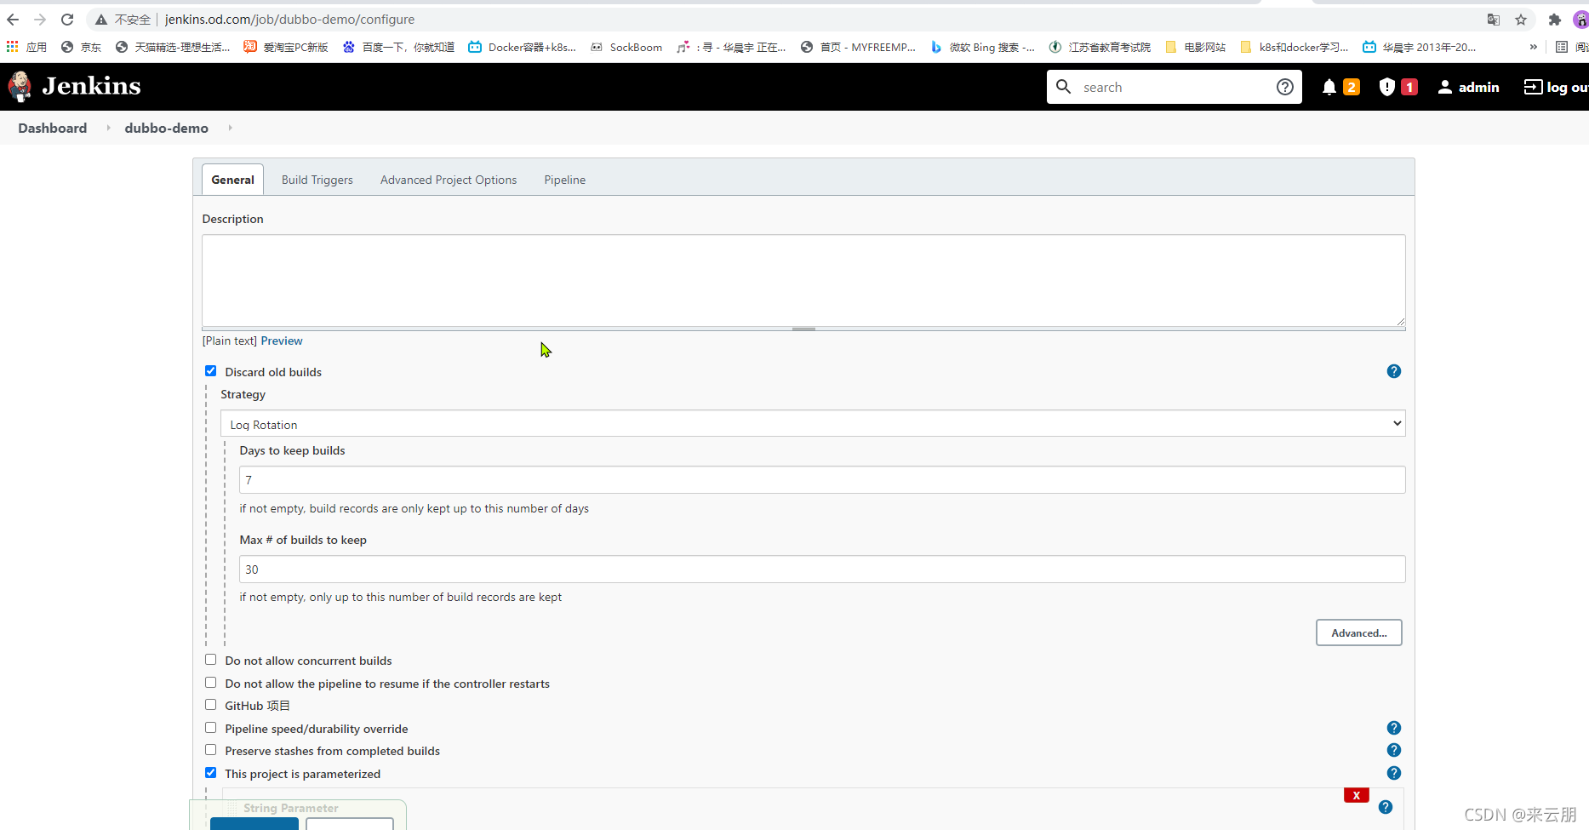Uncheck Discard old builds
Image resolution: width=1589 pixels, height=830 pixels.
(x=211, y=371)
